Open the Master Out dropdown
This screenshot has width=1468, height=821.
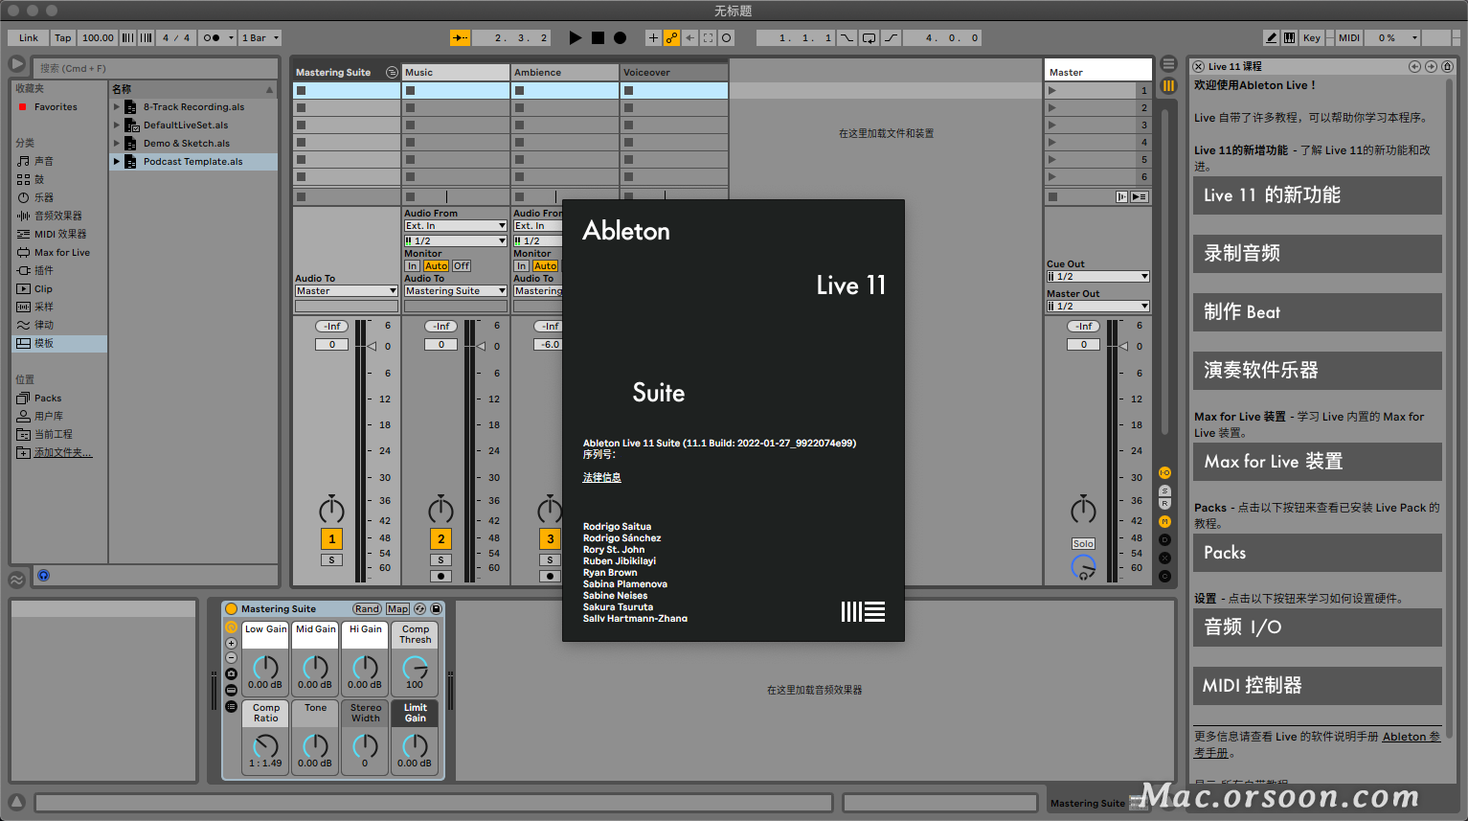[1097, 307]
